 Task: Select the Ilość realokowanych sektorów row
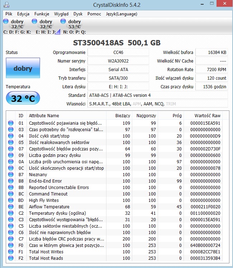114,142
